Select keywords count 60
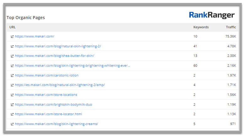 (x=195, y=66)
